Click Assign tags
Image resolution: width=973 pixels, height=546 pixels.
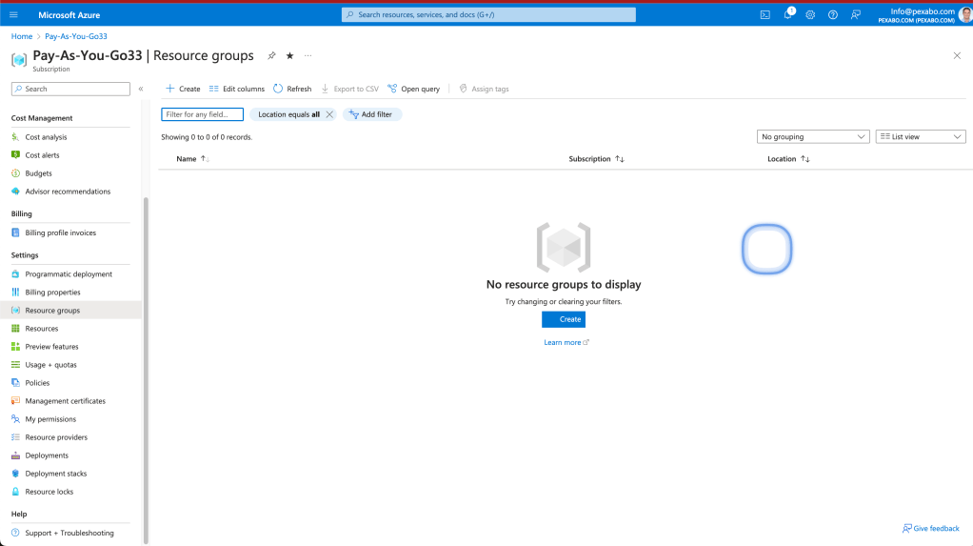(x=484, y=89)
